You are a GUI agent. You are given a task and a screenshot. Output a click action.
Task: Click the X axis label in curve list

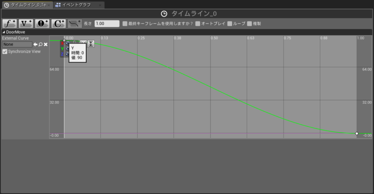pyautogui.click(x=62, y=43)
